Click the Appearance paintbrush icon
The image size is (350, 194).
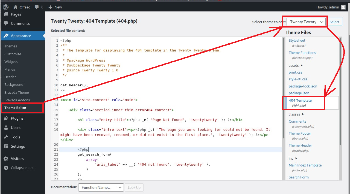[x=6, y=36]
